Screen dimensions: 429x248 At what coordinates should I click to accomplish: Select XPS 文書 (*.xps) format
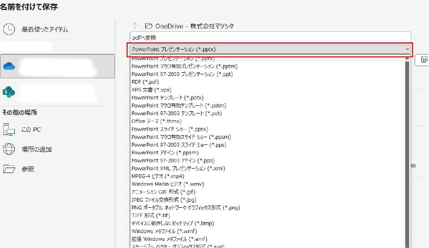coord(151,90)
